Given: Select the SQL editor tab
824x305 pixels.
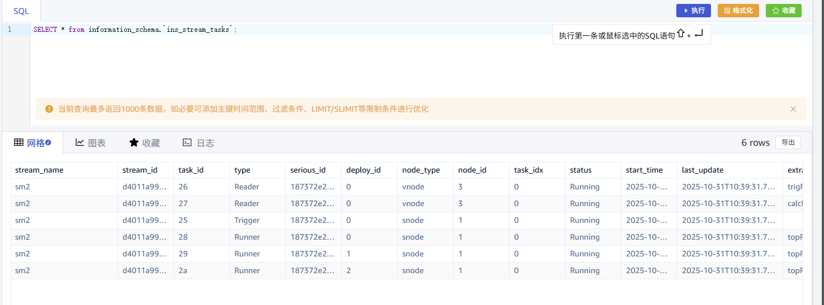Looking at the screenshot, I should coord(21,11).
